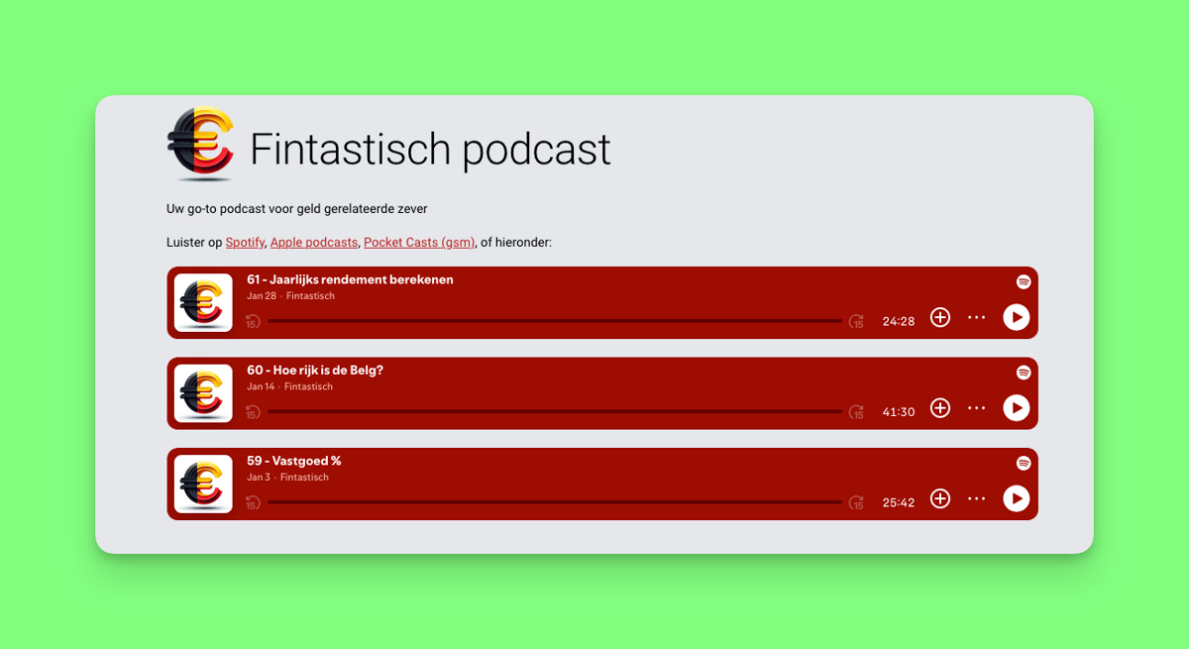The height and width of the screenshot is (649, 1189).
Task: Open the Apple podcasts link
Action: (x=314, y=243)
